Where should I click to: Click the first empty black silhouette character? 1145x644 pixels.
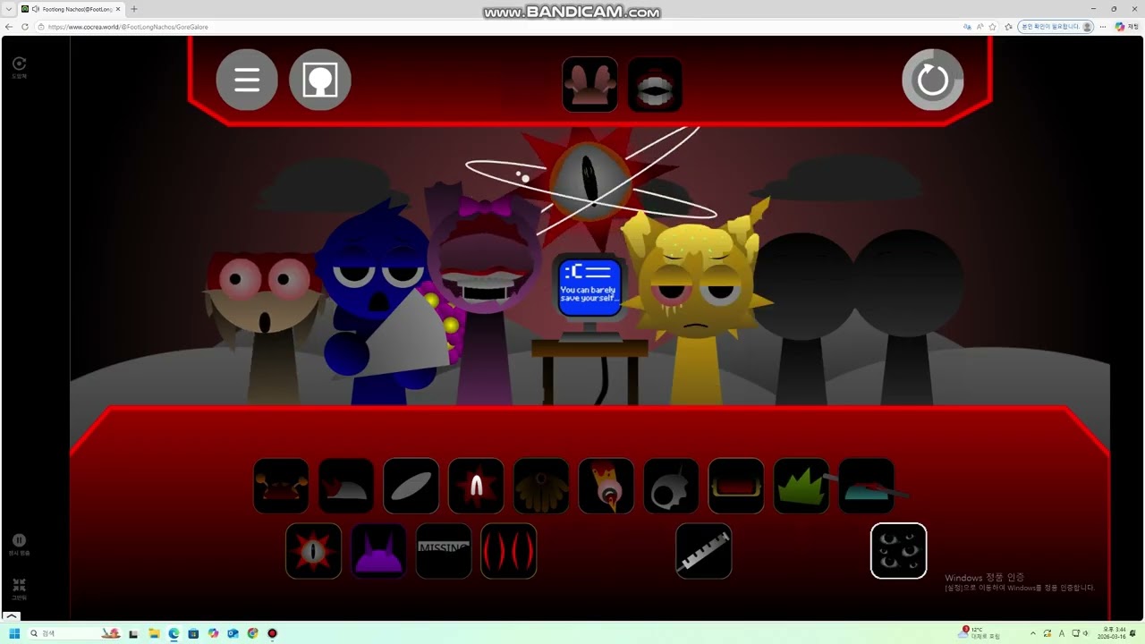point(802,318)
